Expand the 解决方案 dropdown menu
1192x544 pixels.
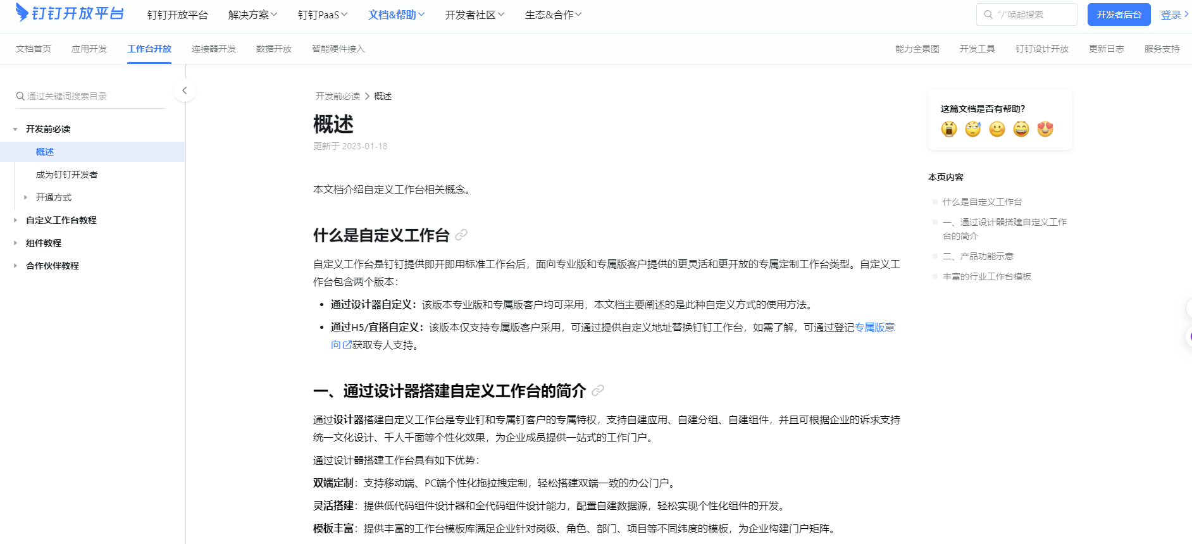coord(252,15)
